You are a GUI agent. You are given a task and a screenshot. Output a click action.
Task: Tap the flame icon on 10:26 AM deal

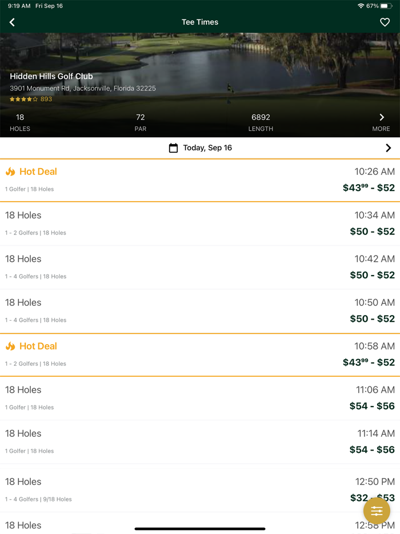coord(10,172)
